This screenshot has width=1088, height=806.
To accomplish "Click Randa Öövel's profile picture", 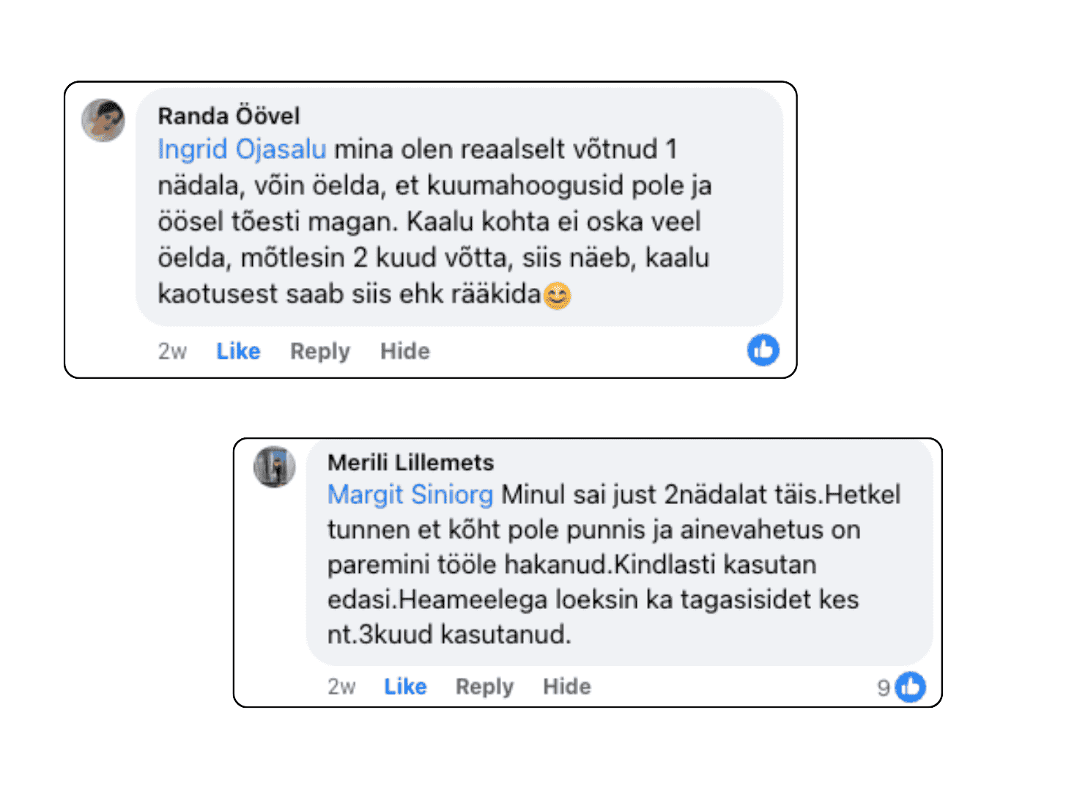I will click(x=103, y=119).
